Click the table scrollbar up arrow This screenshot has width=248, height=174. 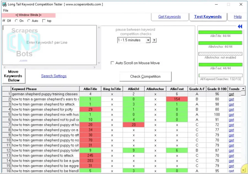(x=243, y=89)
